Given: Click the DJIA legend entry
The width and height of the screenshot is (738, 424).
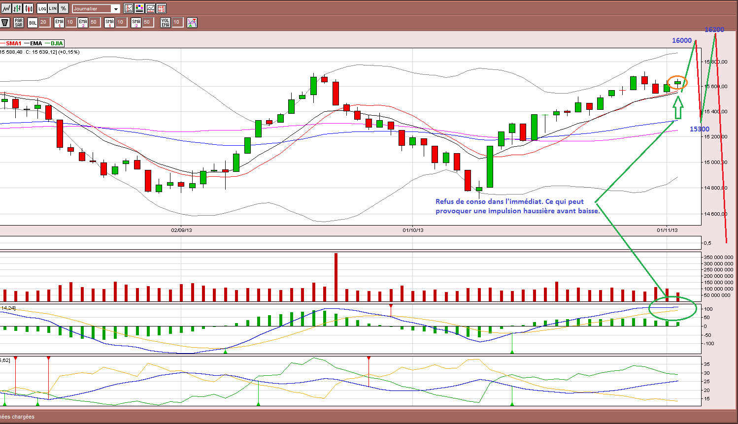Looking at the screenshot, I should click(57, 43).
